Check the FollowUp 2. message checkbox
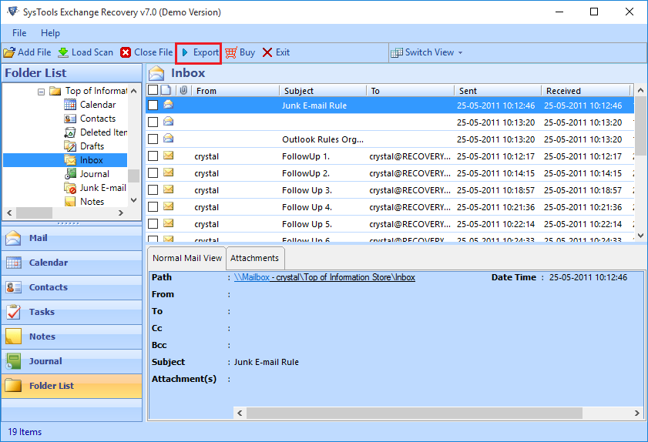Image resolution: width=648 pixels, height=442 pixels. click(153, 172)
